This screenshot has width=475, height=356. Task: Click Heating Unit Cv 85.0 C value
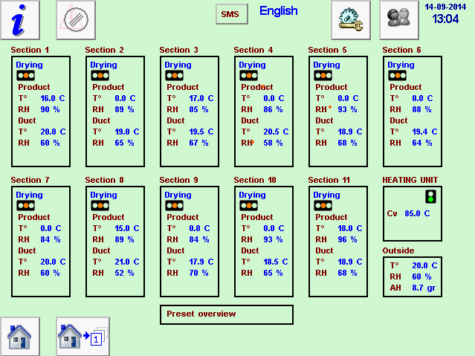[x=417, y=213]
